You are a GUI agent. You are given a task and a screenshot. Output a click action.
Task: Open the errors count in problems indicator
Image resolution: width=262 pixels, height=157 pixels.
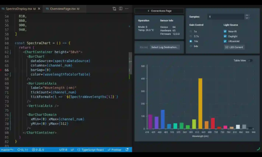35,150
